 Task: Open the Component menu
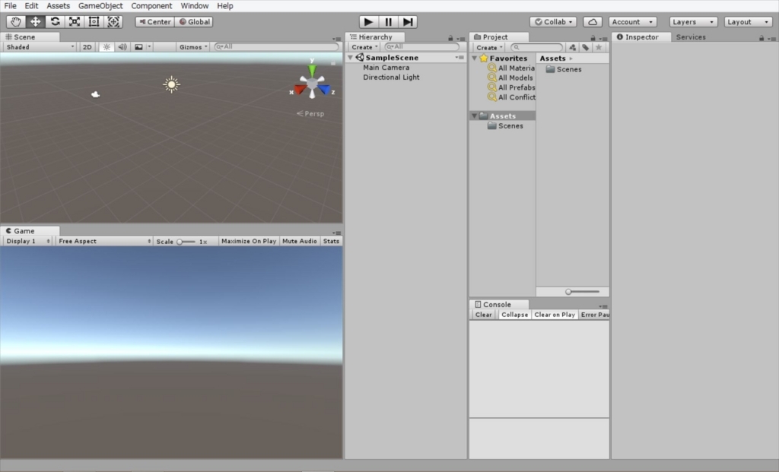point(151,6)
